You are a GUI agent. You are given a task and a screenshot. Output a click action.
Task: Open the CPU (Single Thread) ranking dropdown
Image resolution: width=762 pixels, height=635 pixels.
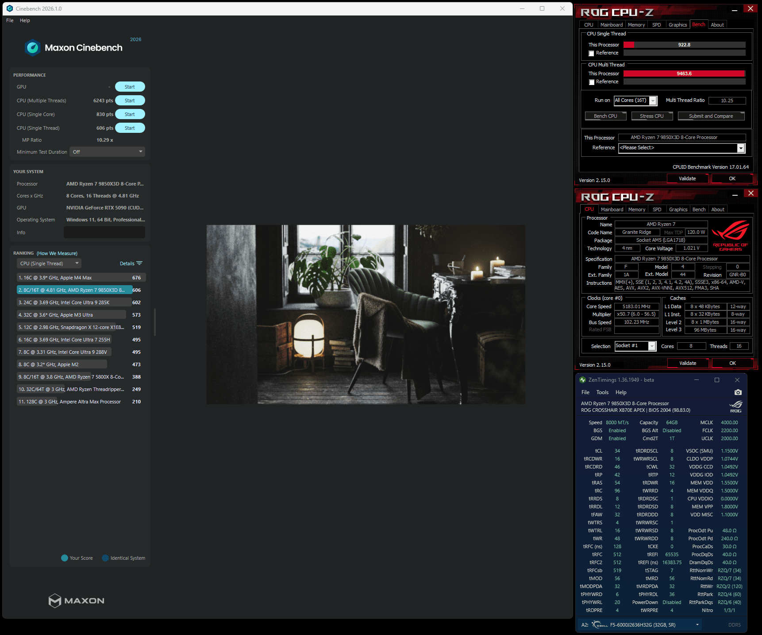point(49,263)
